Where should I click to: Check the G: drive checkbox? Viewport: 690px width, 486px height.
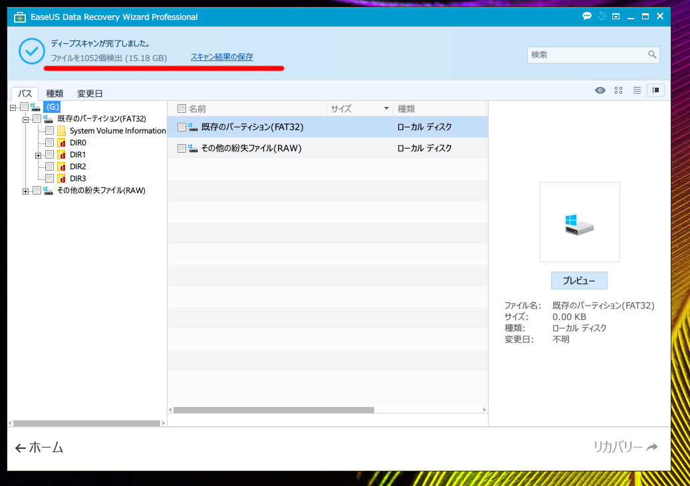tap(25, 107)
